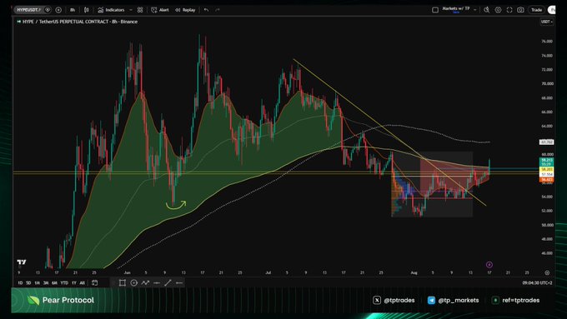Viewport: 567px width, 319px height.
Task: Open the HYPEUSDT symbol search
Action: [x=28, y=10]
